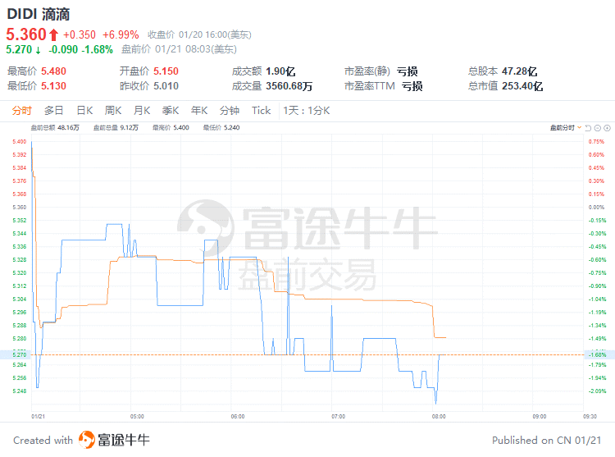
Task: Switch to the Tick tab
Action: 262,111
